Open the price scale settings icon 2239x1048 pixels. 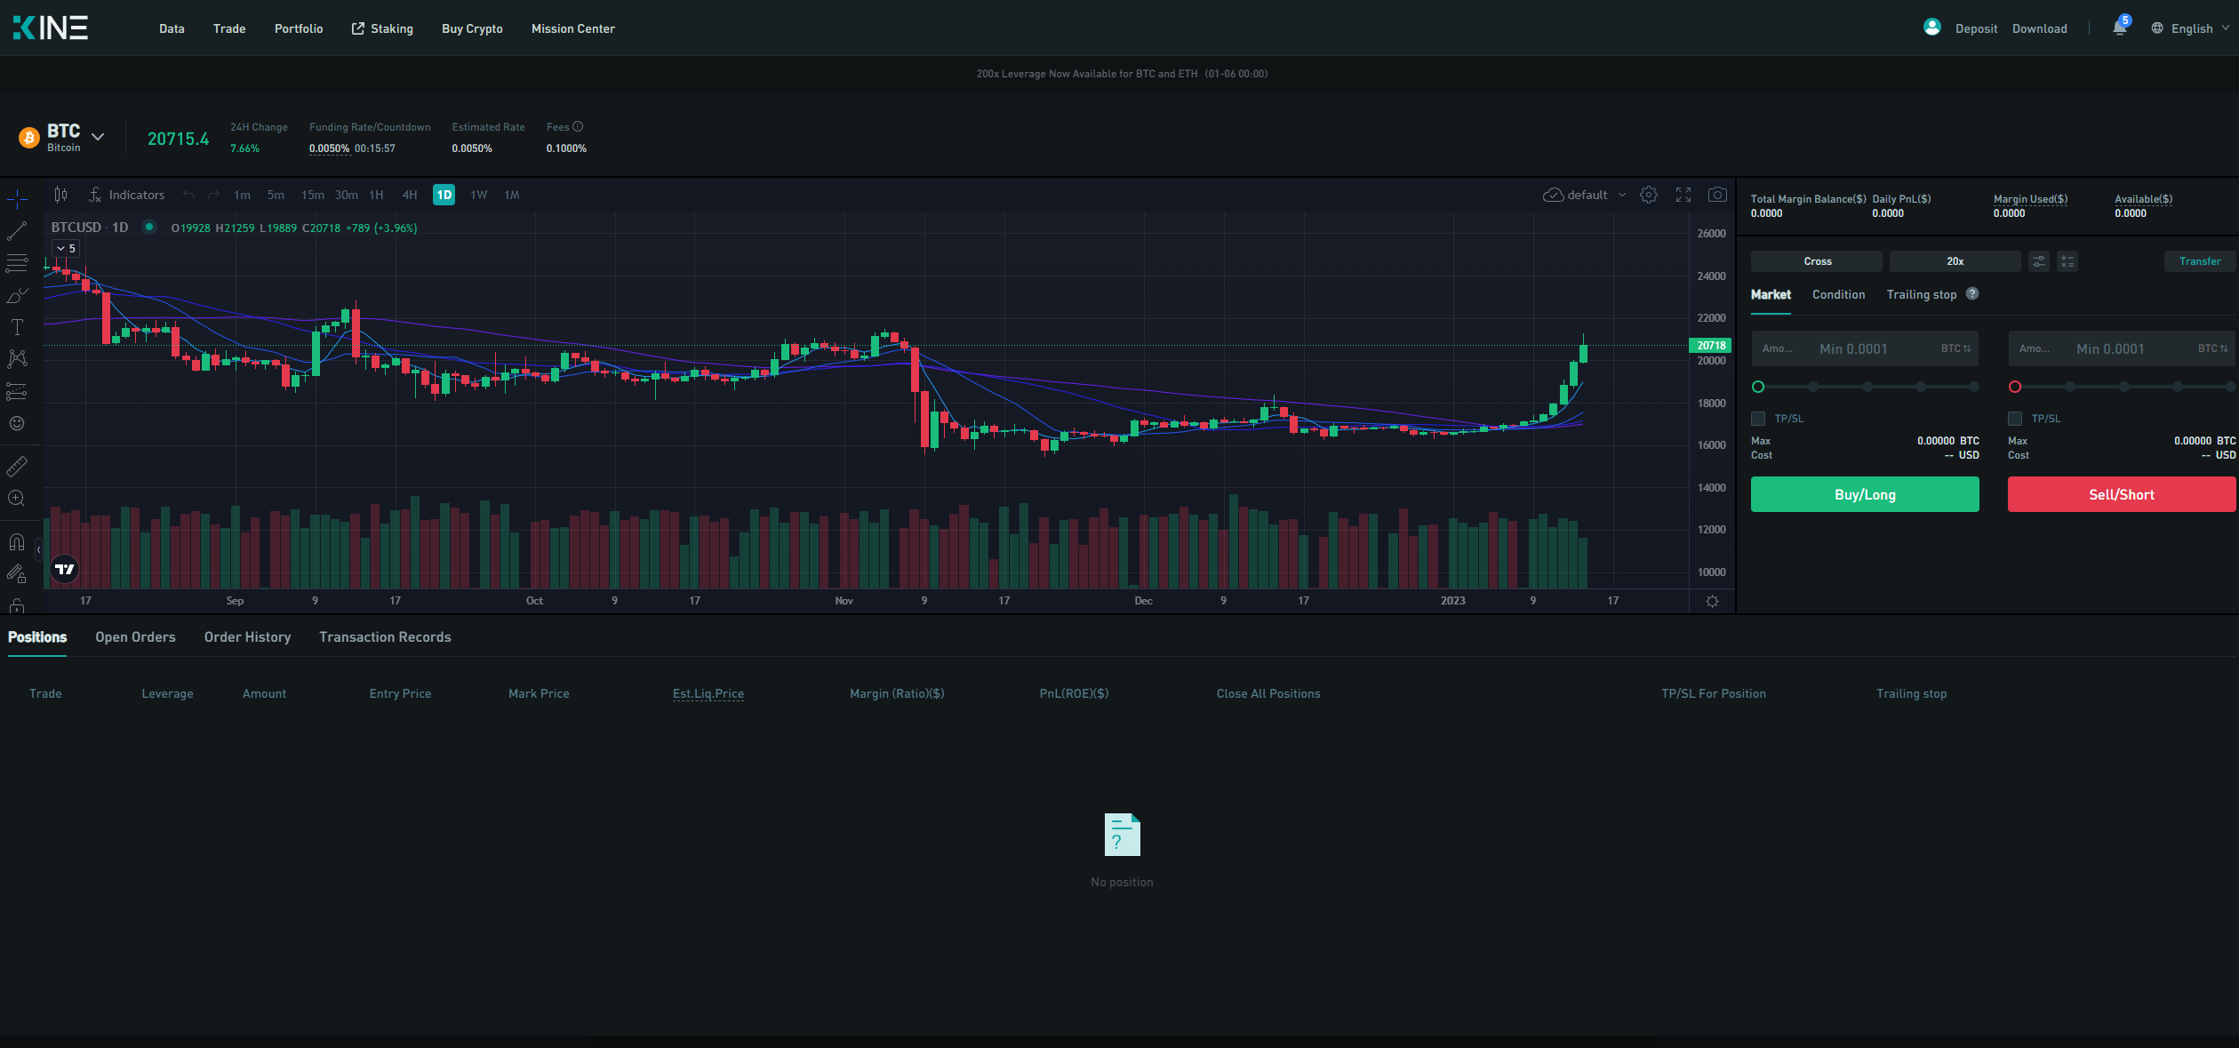coord(1712,602)
